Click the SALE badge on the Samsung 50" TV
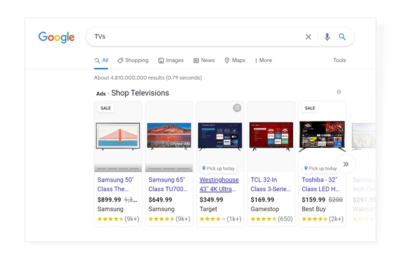This screenshot has width=401, height=260. [x=105, y=108]
